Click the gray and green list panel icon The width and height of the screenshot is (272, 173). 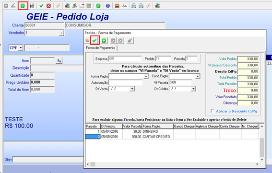[x=89, y=6]
